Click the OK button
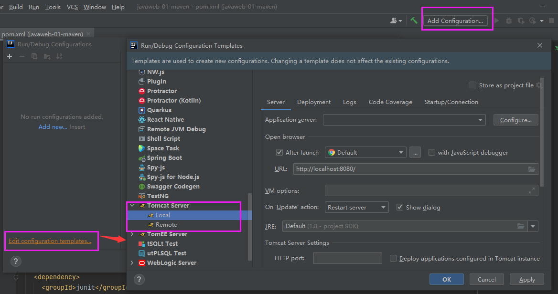 pyautogui.click(x=447, y=279)
